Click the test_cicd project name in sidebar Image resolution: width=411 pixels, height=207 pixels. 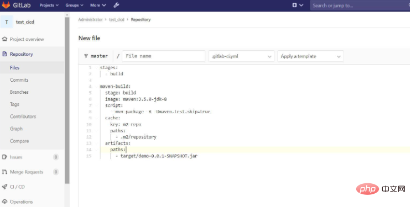pos(25,22)
